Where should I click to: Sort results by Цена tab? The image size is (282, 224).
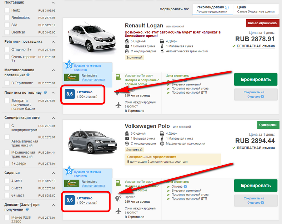(256, 9)
